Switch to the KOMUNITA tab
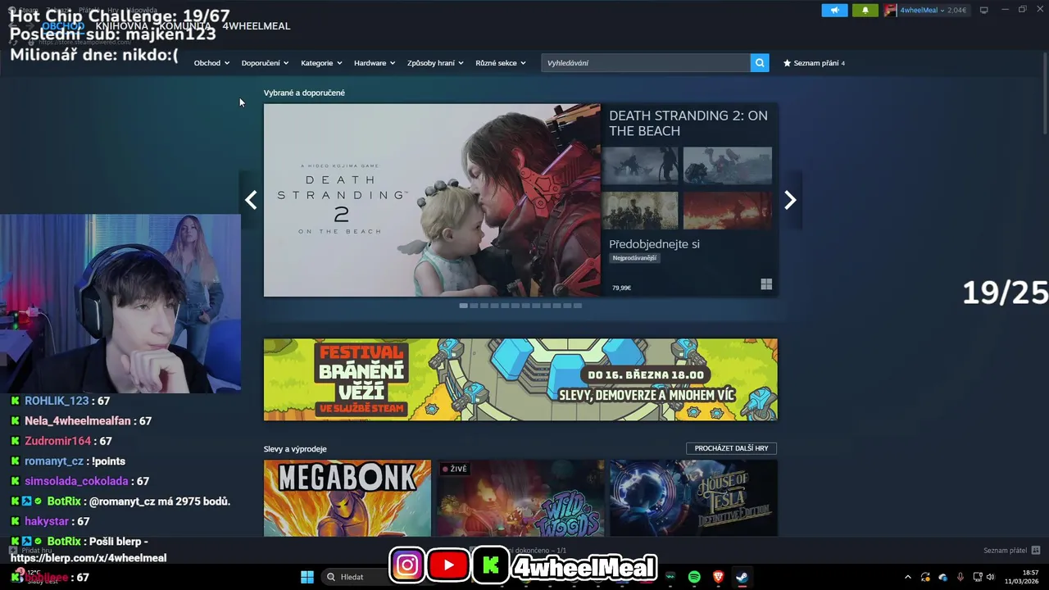The height and width of the screenshot is (590, 1049). click(185, 26)
